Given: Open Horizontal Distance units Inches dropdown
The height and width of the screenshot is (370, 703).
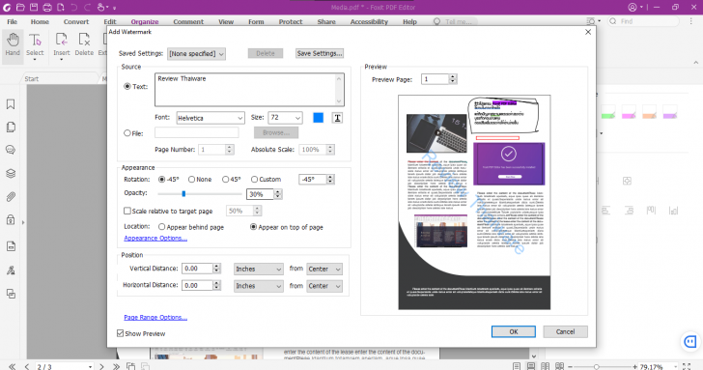Looking at the screenshot, I should tap(258, 286).
